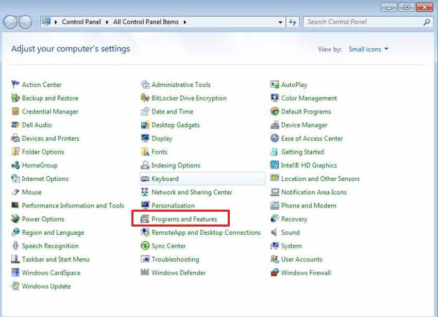Open the recent pages dropdown beside Forward
Image resolution: width=438 pixels, height=317 pixels.
click(36, 22)
